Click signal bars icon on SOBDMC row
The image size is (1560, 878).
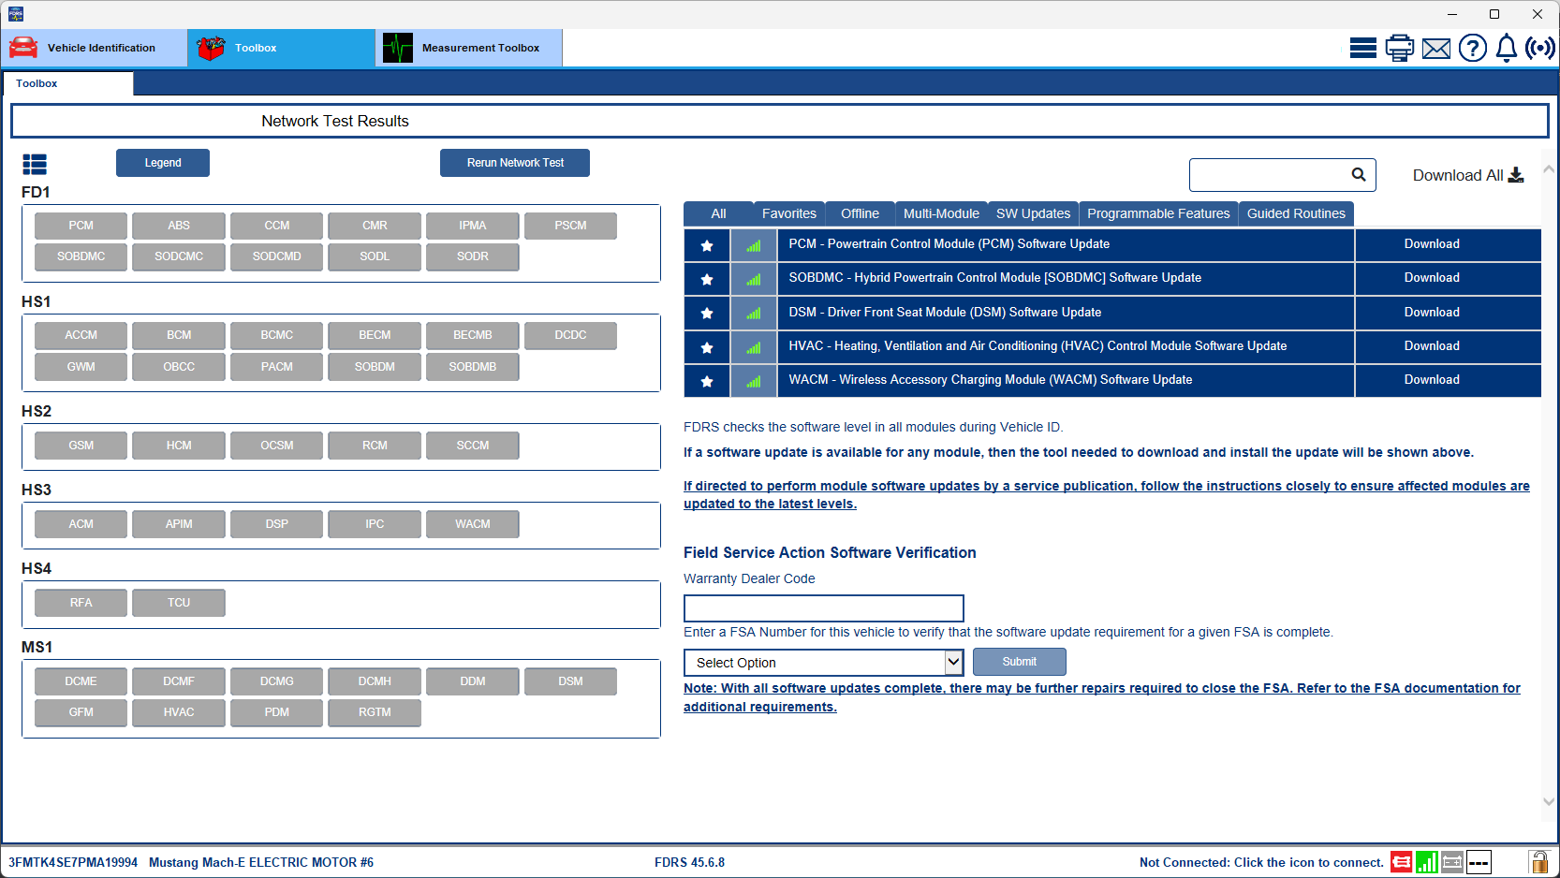(754, 279)
